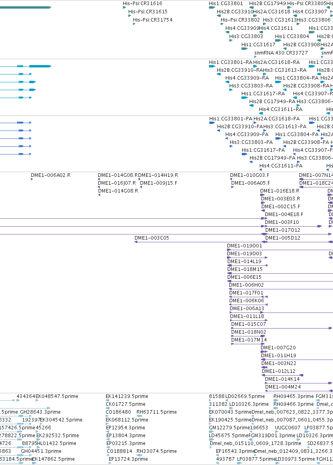
Task: Click the DME1-011H19 clone label
Action: [x=278, y=356]
